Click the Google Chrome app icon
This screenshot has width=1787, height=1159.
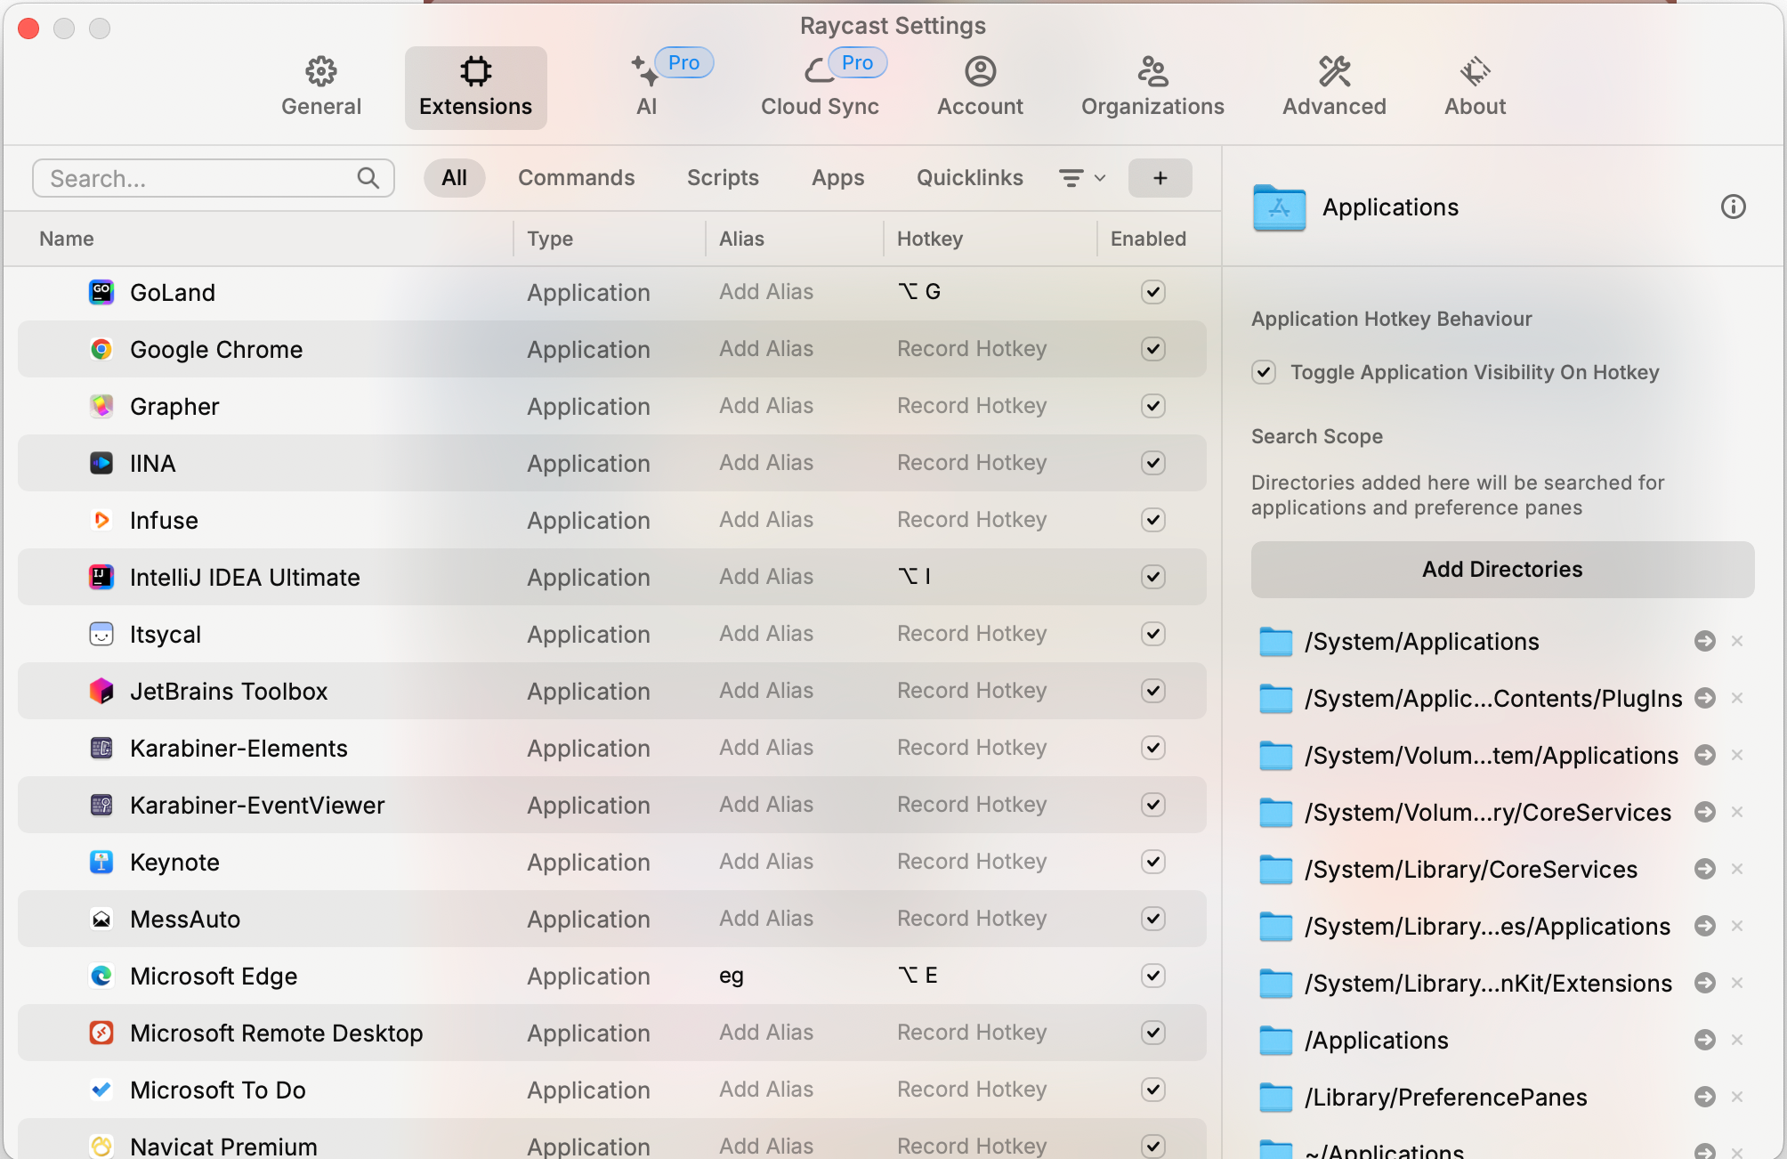(101, 349)
